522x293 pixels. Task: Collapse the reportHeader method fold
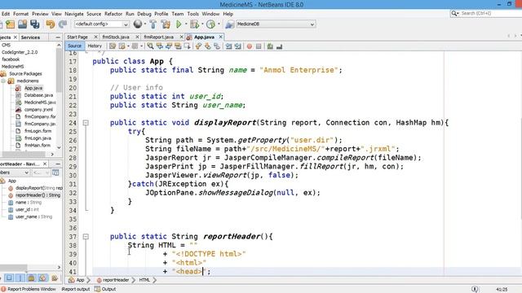pos(86,237)
